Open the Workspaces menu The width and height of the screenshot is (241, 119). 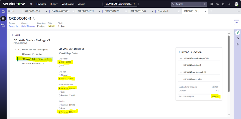68,4
